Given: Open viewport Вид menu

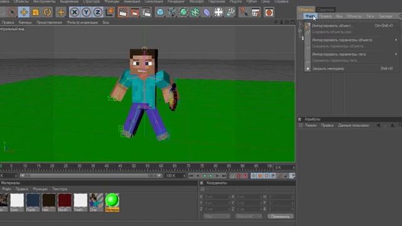Looking at the screenshot, I should (x=106, y=23).
